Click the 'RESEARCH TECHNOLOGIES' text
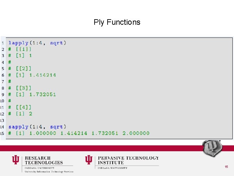This screenshot has width=234, height=176. [x=44, y=160]
